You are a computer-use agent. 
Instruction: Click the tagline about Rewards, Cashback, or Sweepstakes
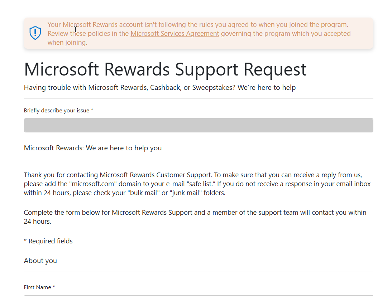(160, 87)
